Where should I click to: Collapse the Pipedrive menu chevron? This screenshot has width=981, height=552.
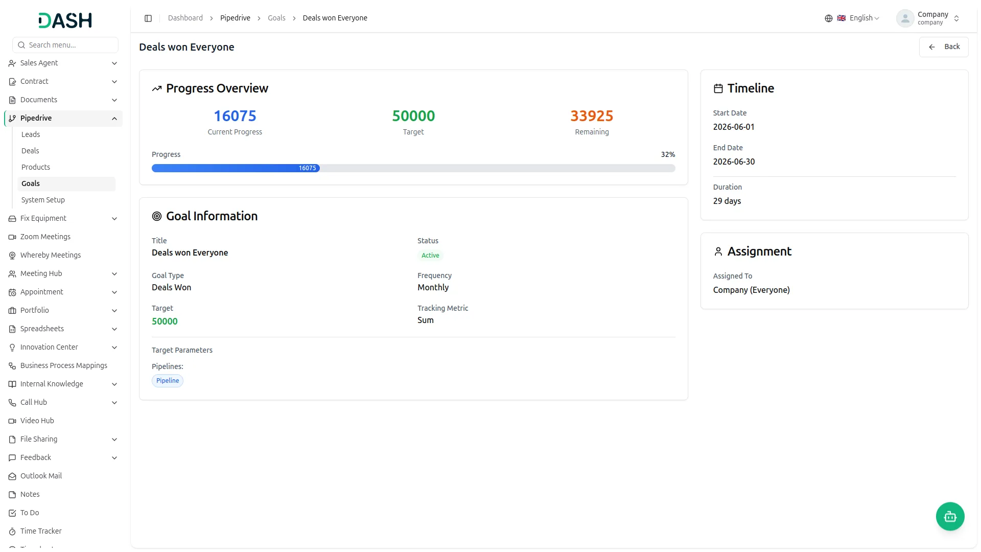[x=114, y=119]
